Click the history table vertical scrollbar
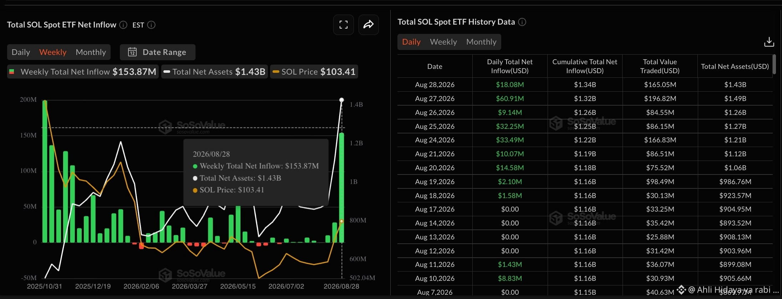Screen dimensions: 782x299 click(x=774, y=64)
